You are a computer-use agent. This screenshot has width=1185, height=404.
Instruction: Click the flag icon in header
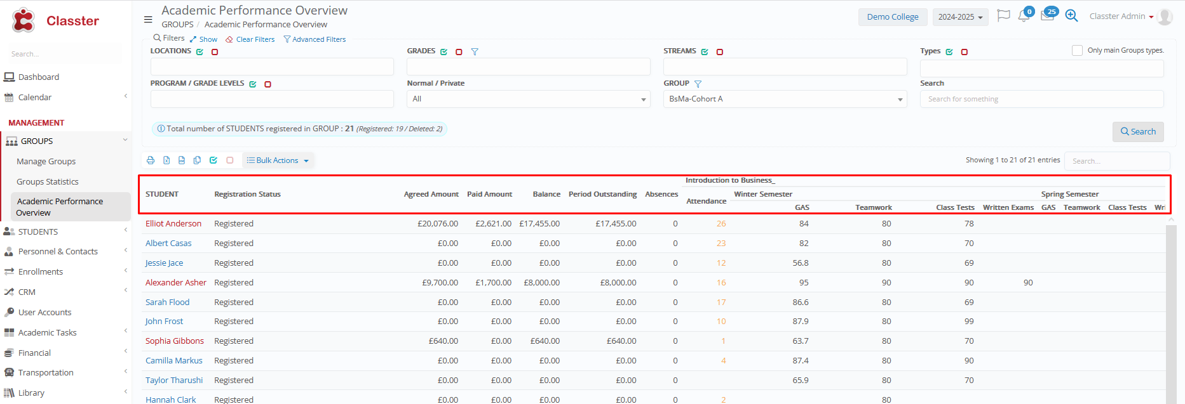1003,16
